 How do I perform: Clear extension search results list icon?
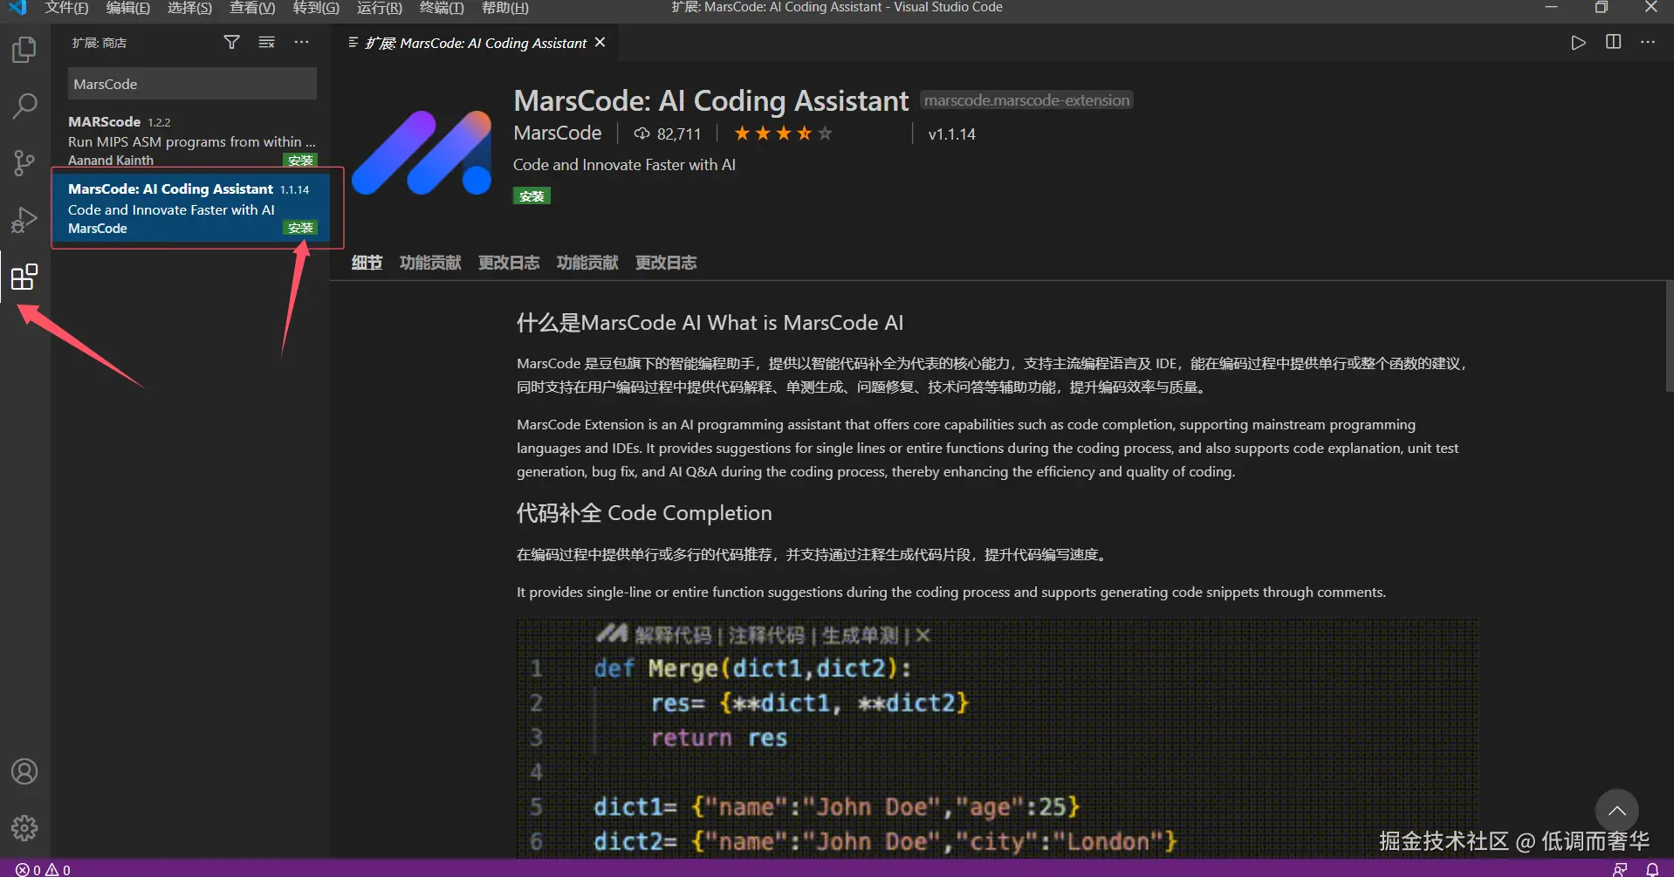(x=266, y=42)
